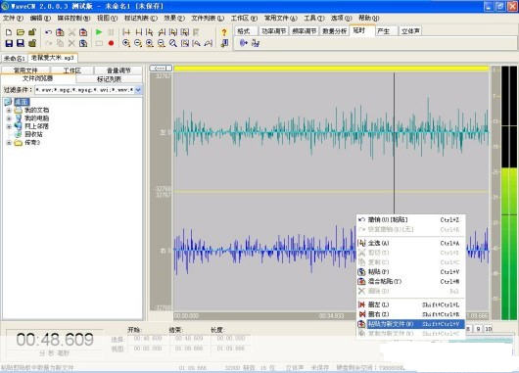Screen dimensions: 519x373
Task: Switch to the 老鼠爱大米.mp3 file tab
Action: click(53, 58)
